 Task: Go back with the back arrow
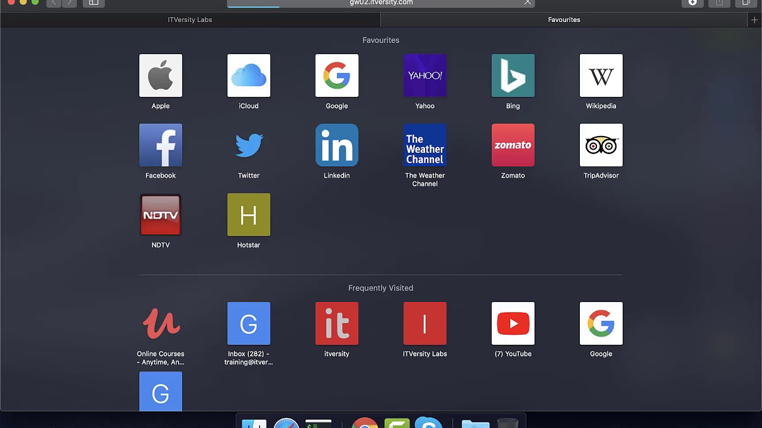pyautogui.click(x=54, y=3)
